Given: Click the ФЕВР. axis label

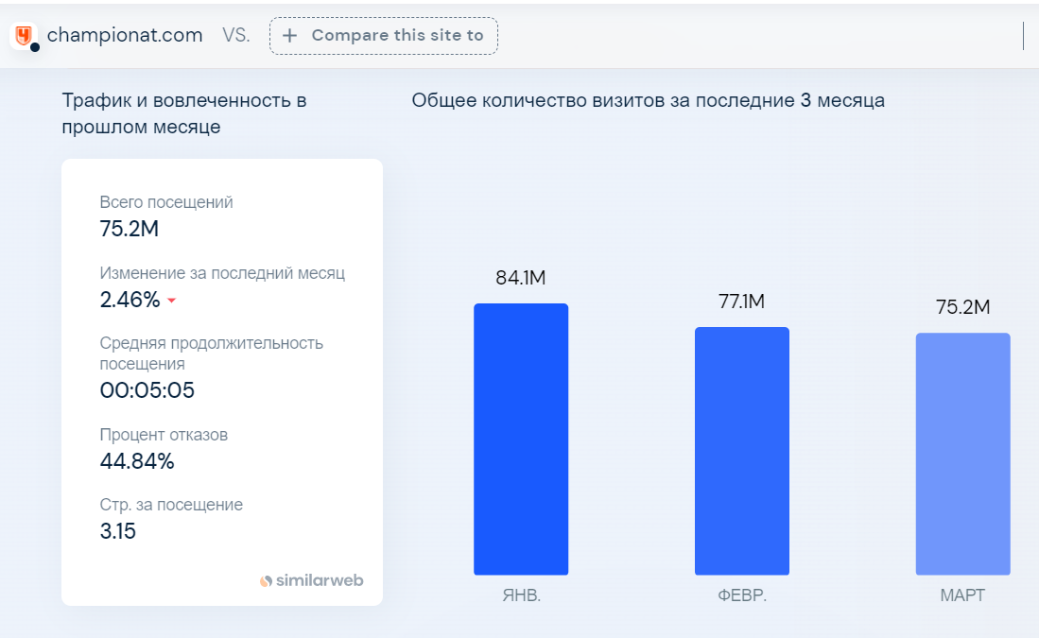Looking at the screenshot, I should coord(742,595).
